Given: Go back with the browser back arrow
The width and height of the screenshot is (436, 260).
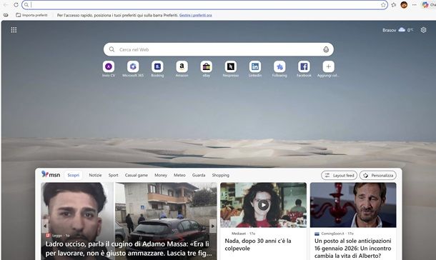Looking at the screenshot, I should [x=6, y=5].
